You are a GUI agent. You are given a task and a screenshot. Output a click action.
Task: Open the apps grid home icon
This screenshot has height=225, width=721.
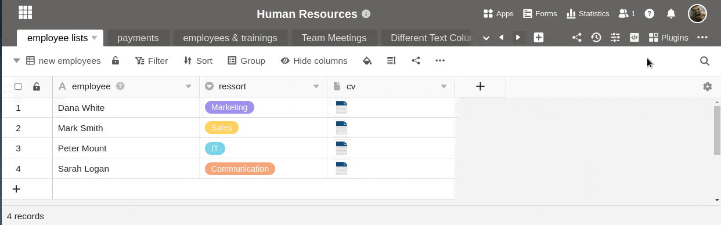pos(26,12)
